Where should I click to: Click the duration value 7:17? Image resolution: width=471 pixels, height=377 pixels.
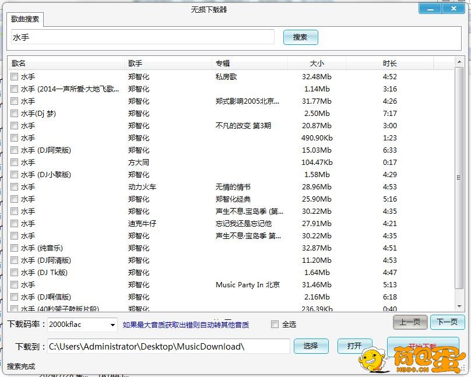point(389,114)
